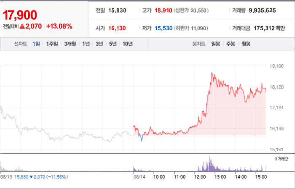Click the 상한가 20,550 text
295x189 pixels.
(x=191, y=10)
